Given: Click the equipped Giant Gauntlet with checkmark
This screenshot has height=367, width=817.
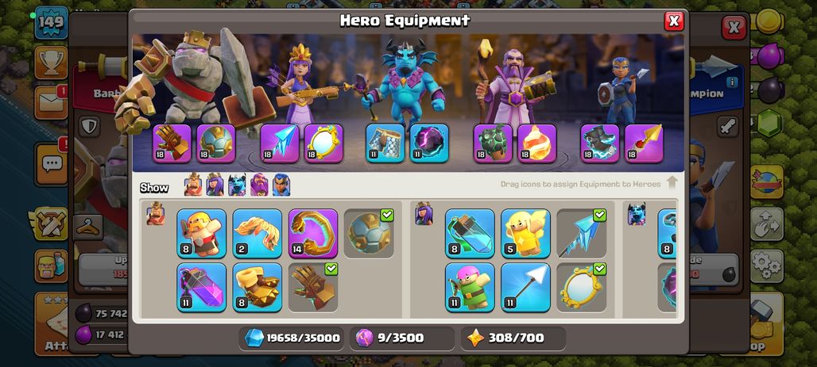Looking at the screenshot, I should (x=313, y=288).
